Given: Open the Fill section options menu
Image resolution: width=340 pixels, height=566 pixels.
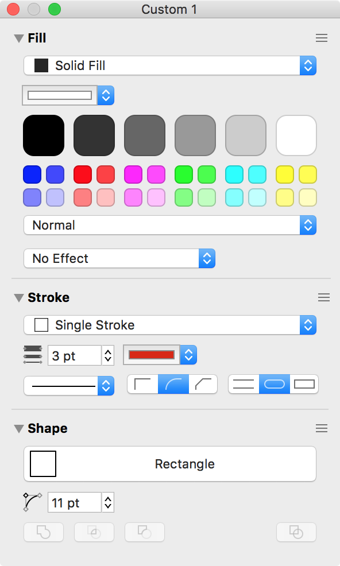Looking at the screenshot, I should (322, 38).
